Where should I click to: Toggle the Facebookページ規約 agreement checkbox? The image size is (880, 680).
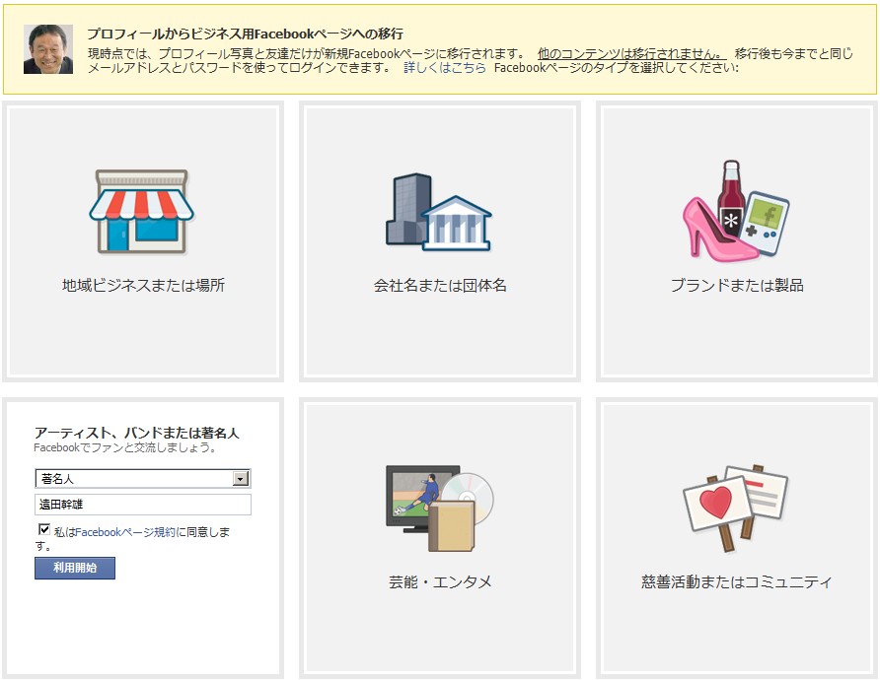(43, 529)
